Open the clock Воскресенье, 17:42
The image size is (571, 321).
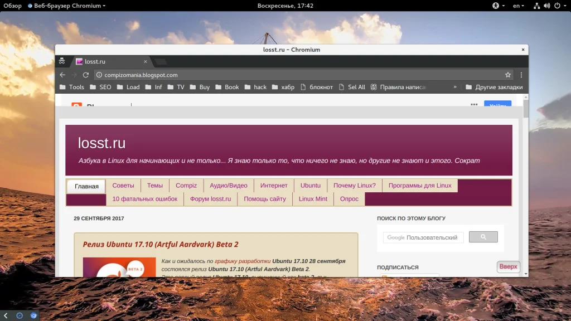coord(285,6)
